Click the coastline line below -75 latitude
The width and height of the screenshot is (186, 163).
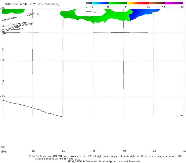tap(32, 108)
